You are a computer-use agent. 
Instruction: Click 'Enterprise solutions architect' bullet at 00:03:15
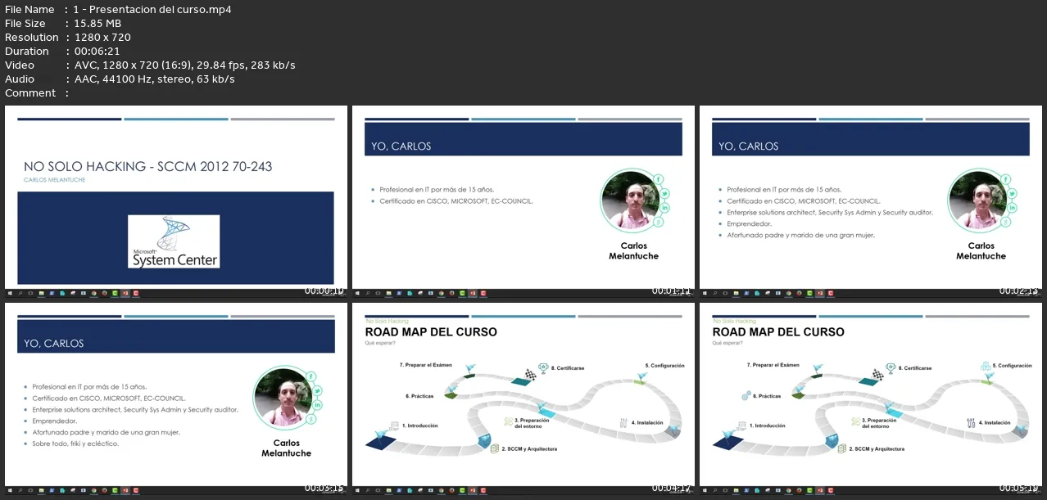135,409
